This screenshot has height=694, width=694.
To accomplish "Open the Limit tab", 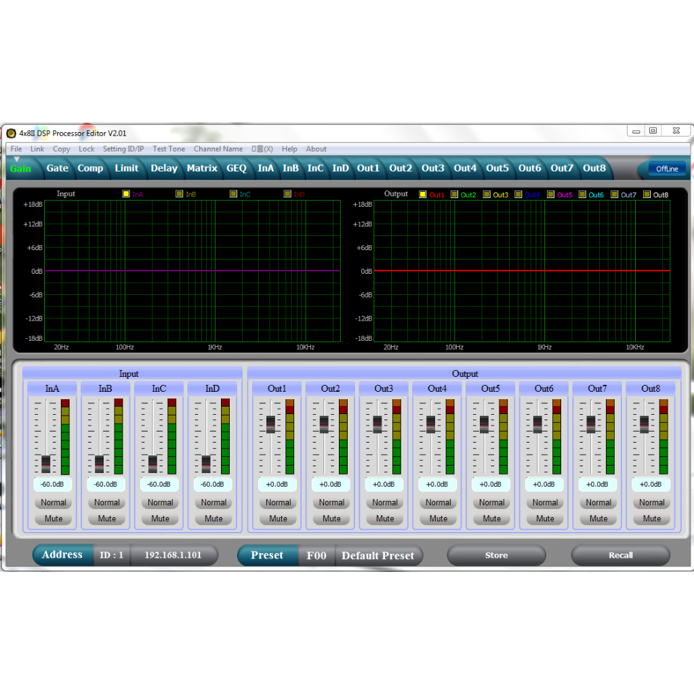I will point(126,168).
